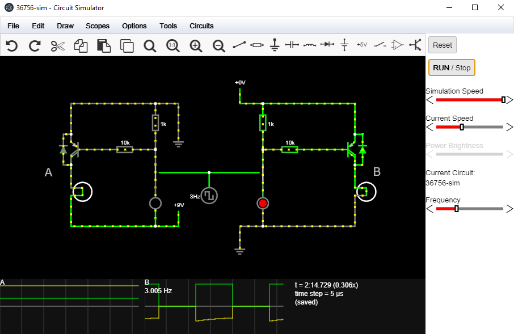Pick the transistor tool icon

coord(415,45)
